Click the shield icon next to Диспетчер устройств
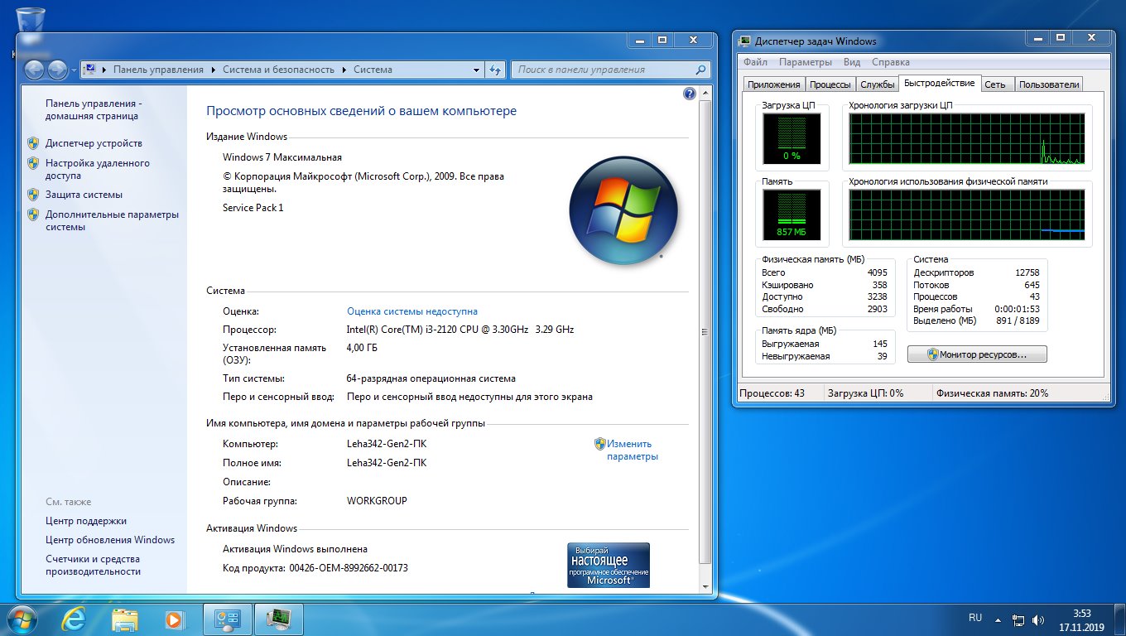Viewport: 1126px width, 636px height. pyautogui.click(x=33, y=143)
